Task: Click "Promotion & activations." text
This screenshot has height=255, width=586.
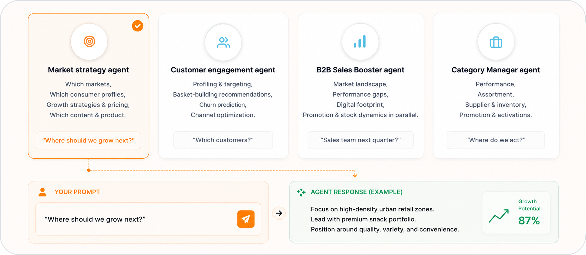Action: tap(496, 115)
